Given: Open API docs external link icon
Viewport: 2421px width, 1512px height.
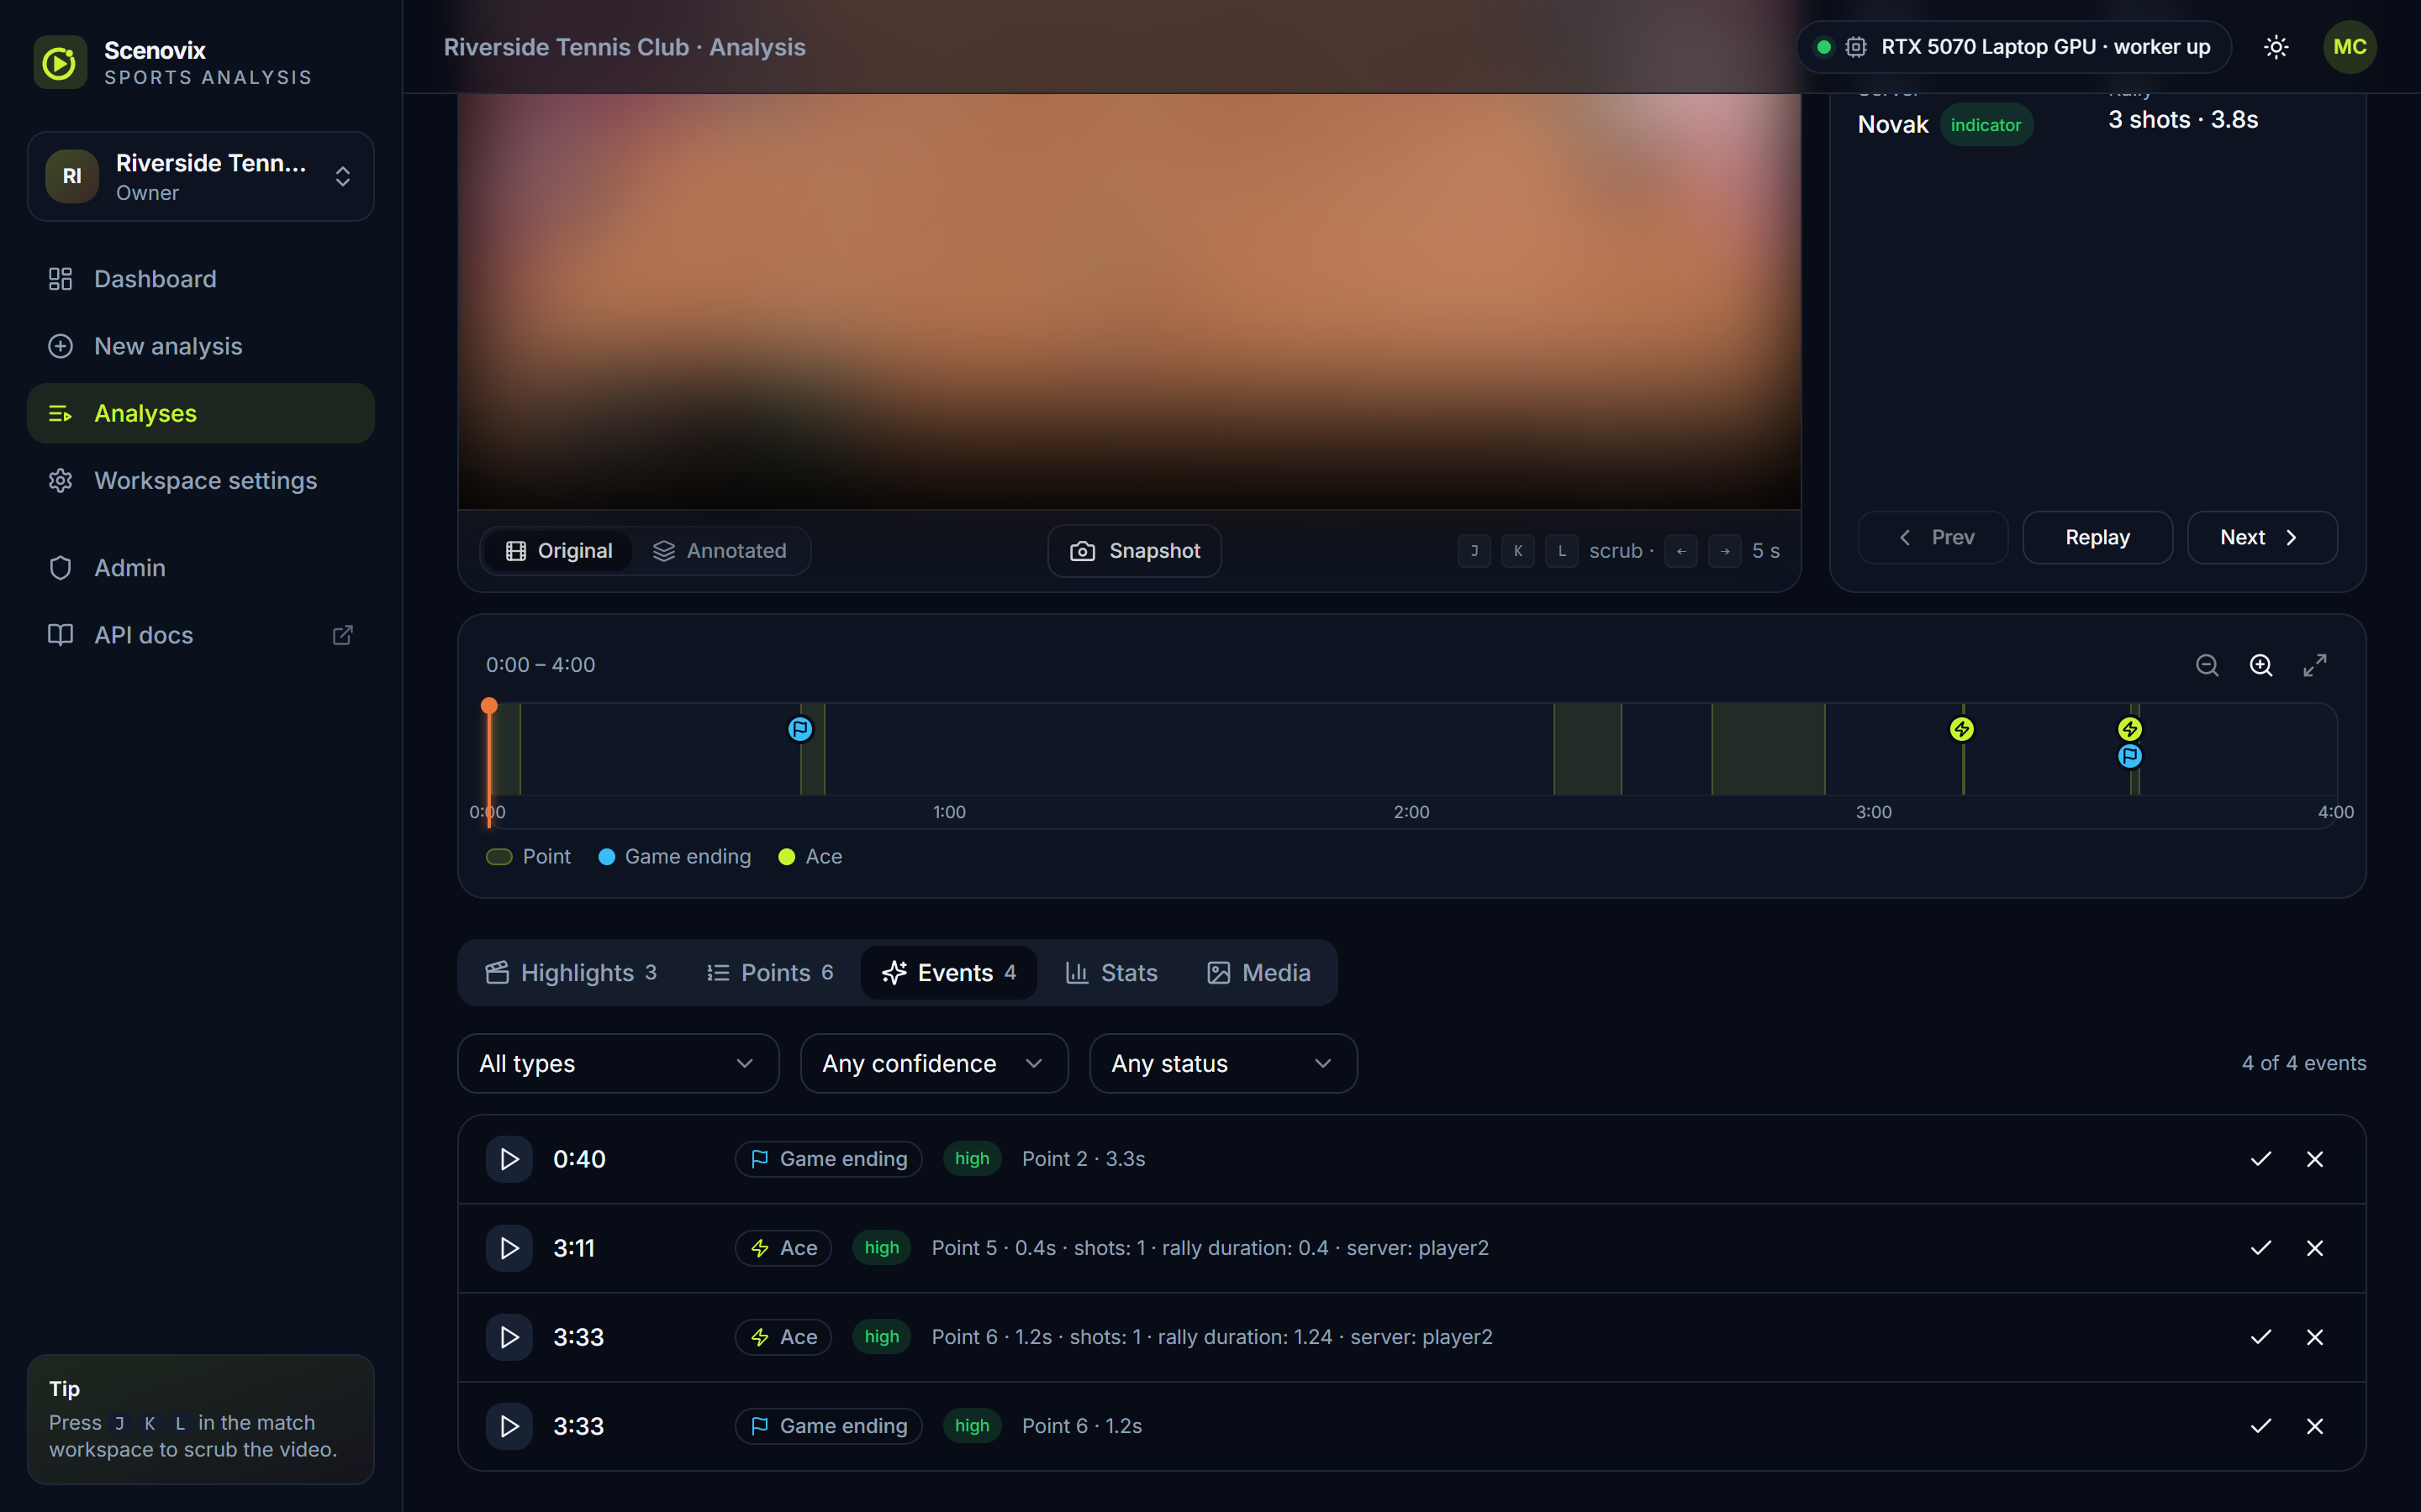Looking at the screenshot, I should click(x=342, y=635).
